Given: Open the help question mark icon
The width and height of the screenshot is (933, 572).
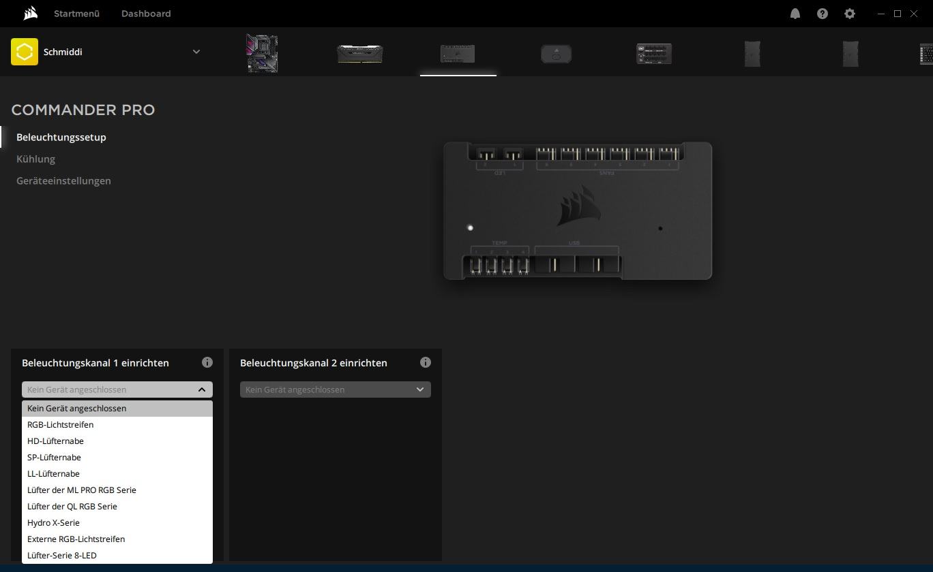Looking at the screenshot, I should click(x=823, y=14).
